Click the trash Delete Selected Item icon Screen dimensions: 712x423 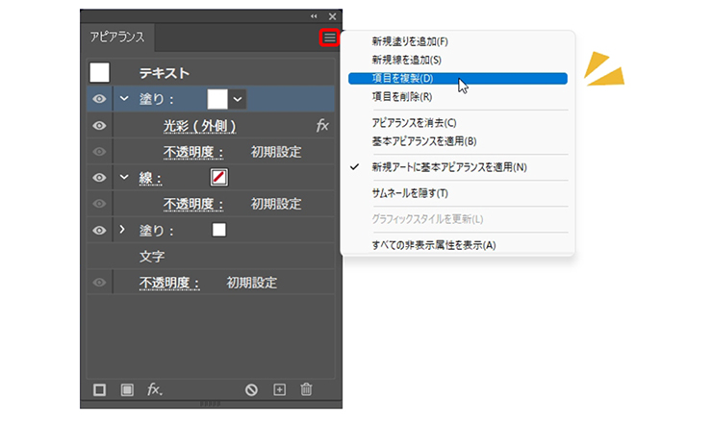[307, 389]
